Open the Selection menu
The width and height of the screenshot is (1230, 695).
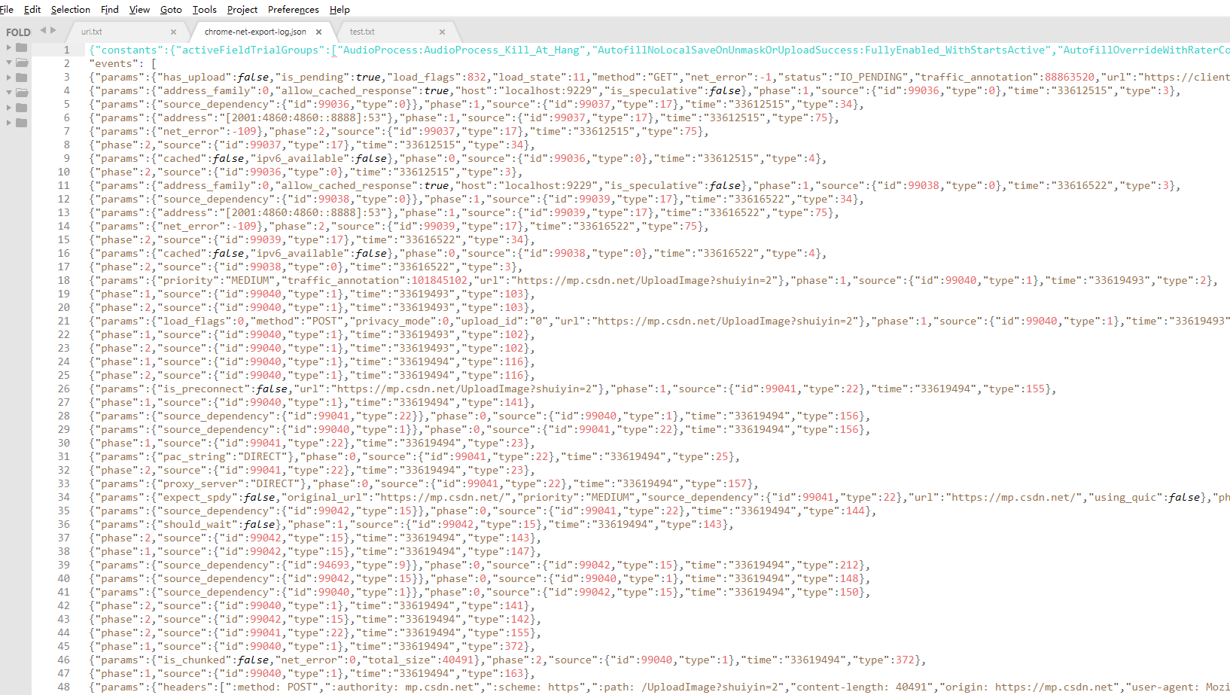pyautogui.click(x=71, y=10)
